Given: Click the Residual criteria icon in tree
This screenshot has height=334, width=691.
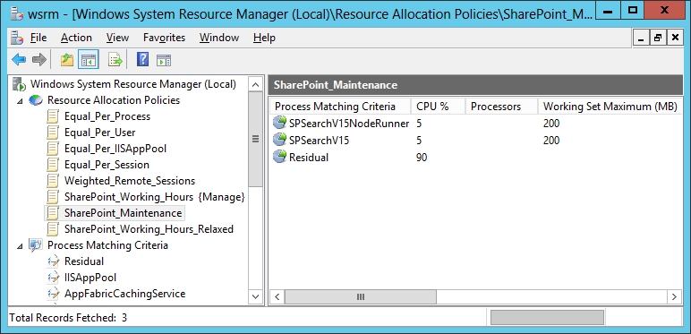Looking at the screenshot, I should [53, 261].
